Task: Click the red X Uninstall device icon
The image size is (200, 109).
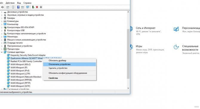Action: [x=37, y=7]
